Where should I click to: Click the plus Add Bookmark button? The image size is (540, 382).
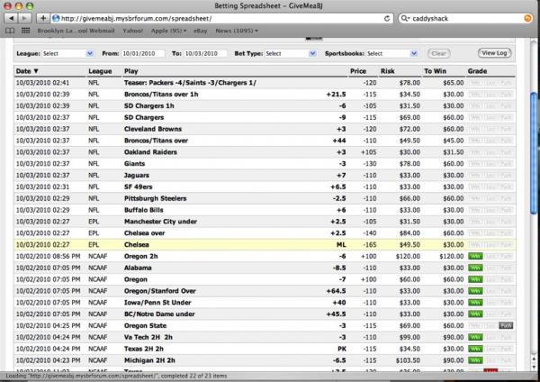[43, 17]
